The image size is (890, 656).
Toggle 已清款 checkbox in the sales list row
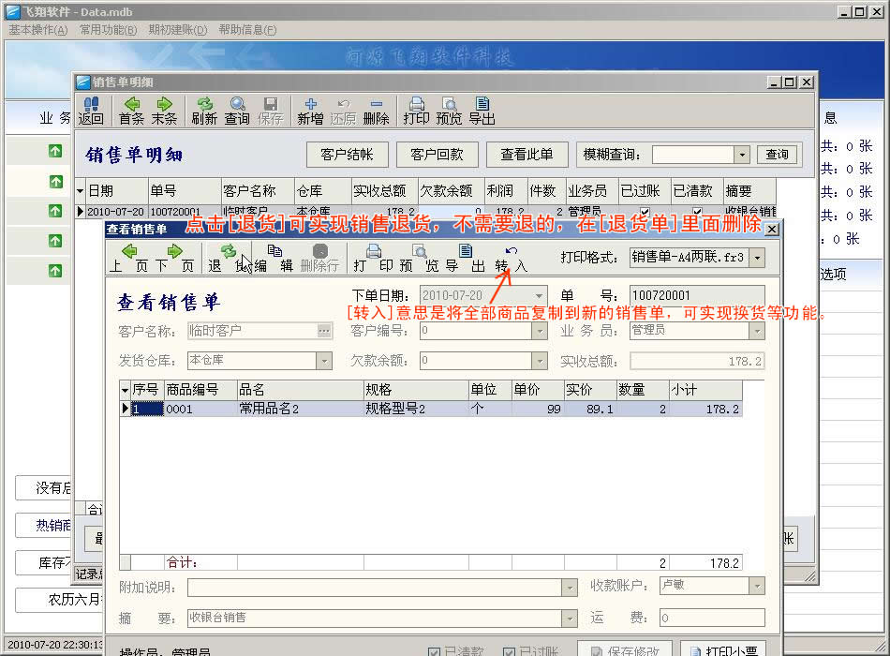[x=696, y=212]
